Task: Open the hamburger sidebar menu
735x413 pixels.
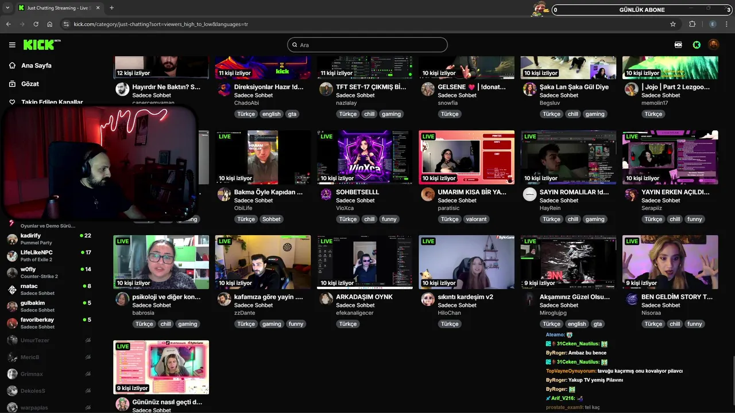Action: 12,45
